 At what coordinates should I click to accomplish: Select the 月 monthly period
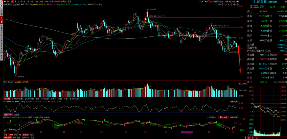pos(18,1)
